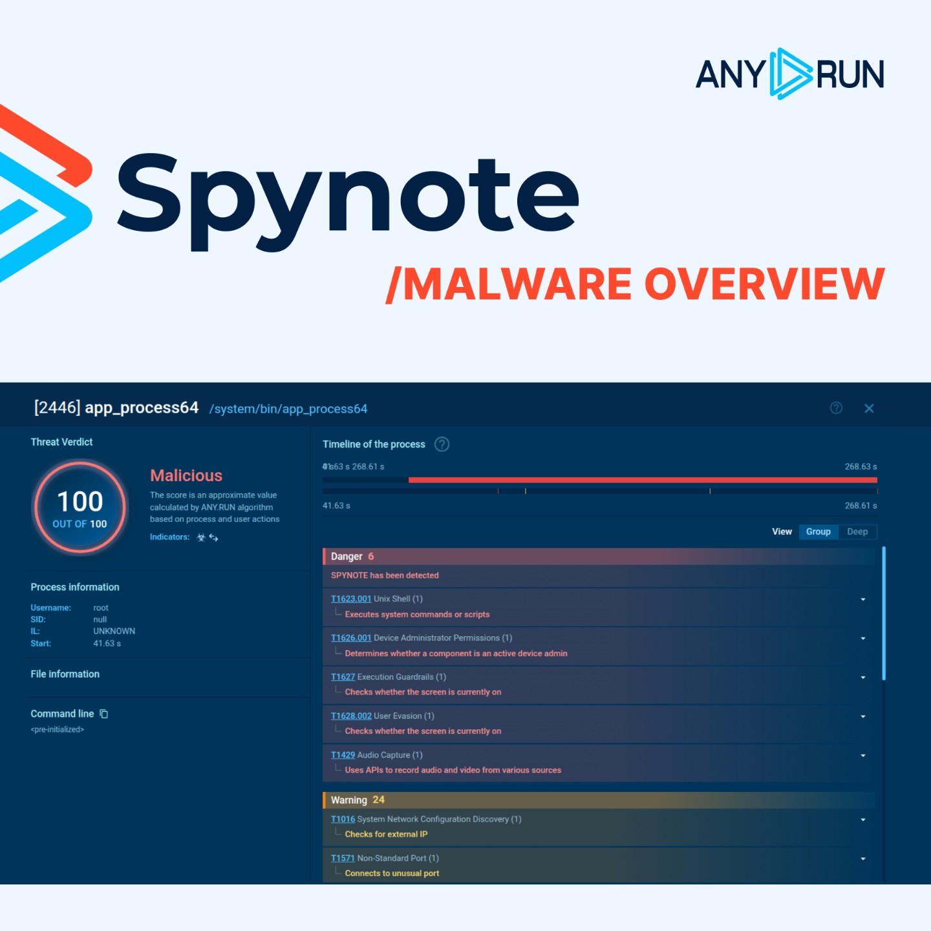Open the T1627 technique link
Screen dimensions: 931x931
[x=343, y=677]
